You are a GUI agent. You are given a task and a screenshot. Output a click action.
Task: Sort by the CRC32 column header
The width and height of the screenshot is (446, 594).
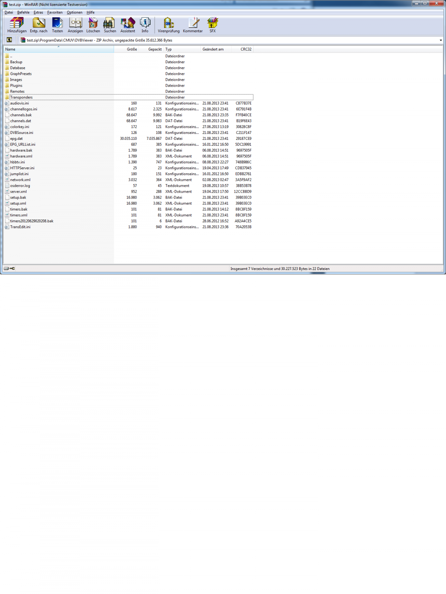coord(242,49)
